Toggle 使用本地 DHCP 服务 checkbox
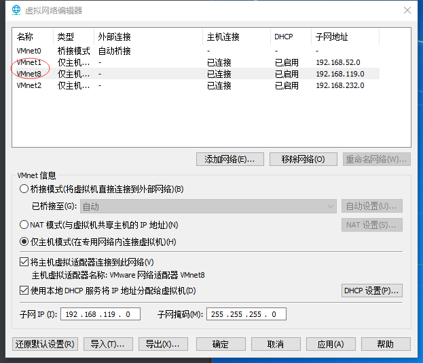Viewport: 423px width, 363px height. 24,291
